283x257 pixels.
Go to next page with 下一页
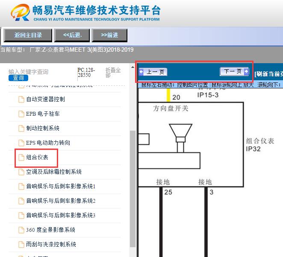point(234,72)
